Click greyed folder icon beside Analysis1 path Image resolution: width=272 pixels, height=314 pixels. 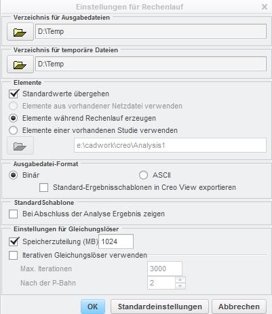pos(20,146)
